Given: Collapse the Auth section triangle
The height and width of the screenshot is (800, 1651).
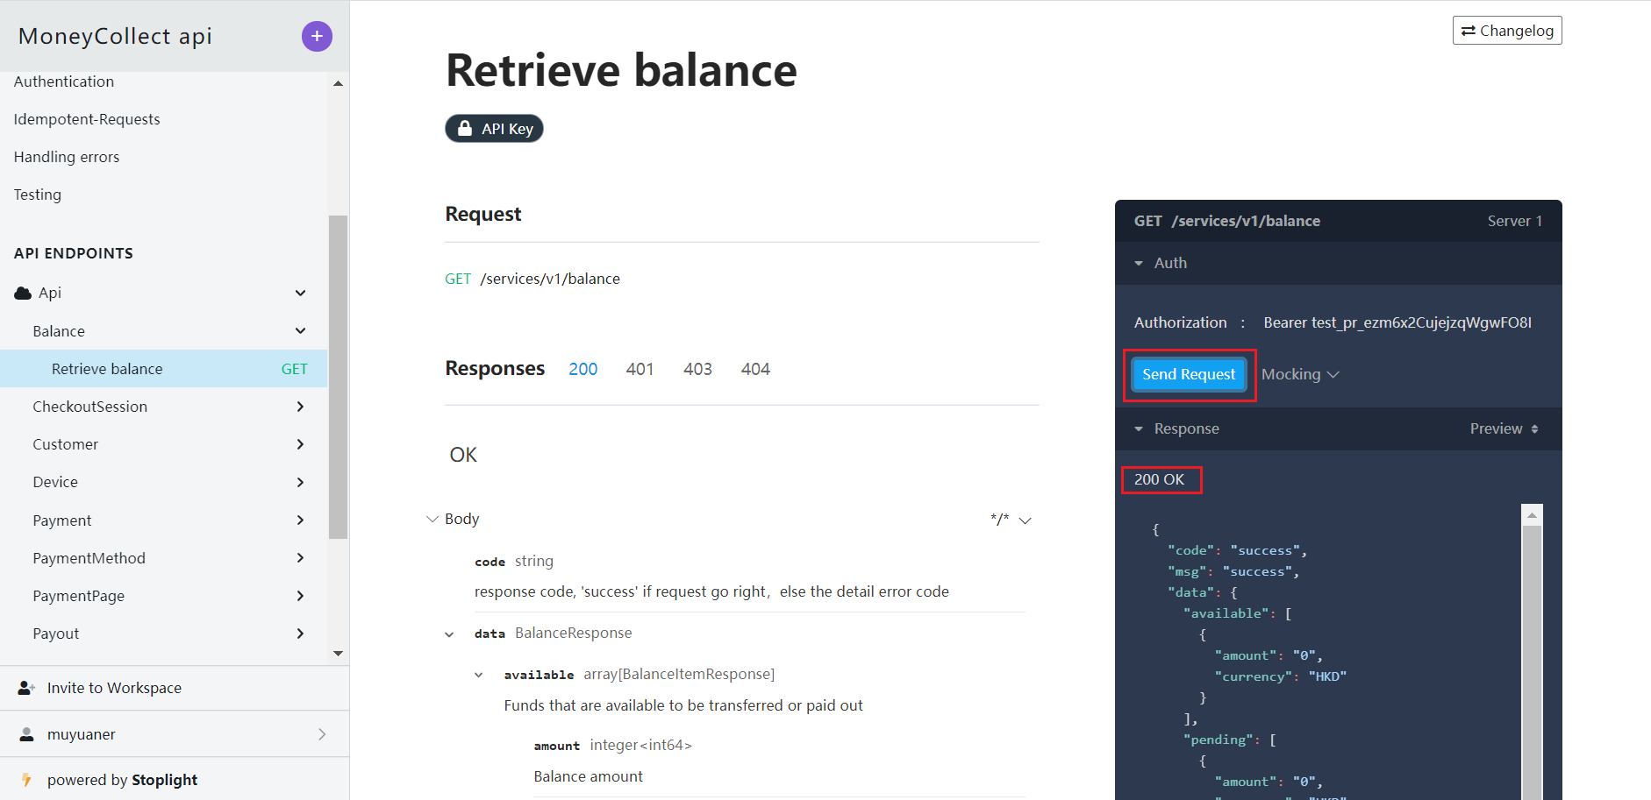Looking at the screenshot, I should tap(1139, 263).
